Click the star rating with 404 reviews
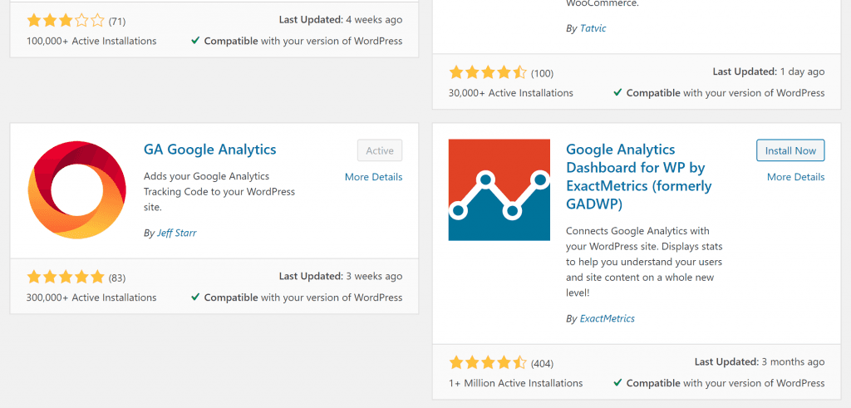Viewport: 851px width, 408px height. point(487,363)
